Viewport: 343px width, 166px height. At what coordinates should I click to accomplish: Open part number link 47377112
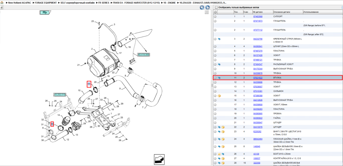[x=258, y=30]
